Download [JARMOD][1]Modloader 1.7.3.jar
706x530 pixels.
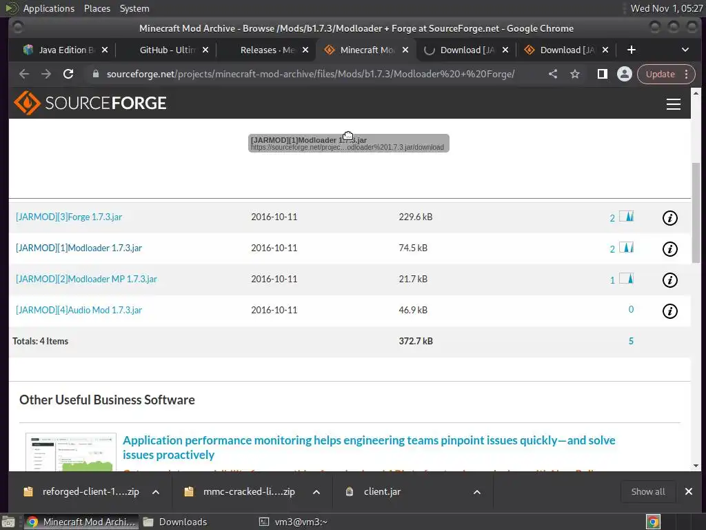coord(79,248)
